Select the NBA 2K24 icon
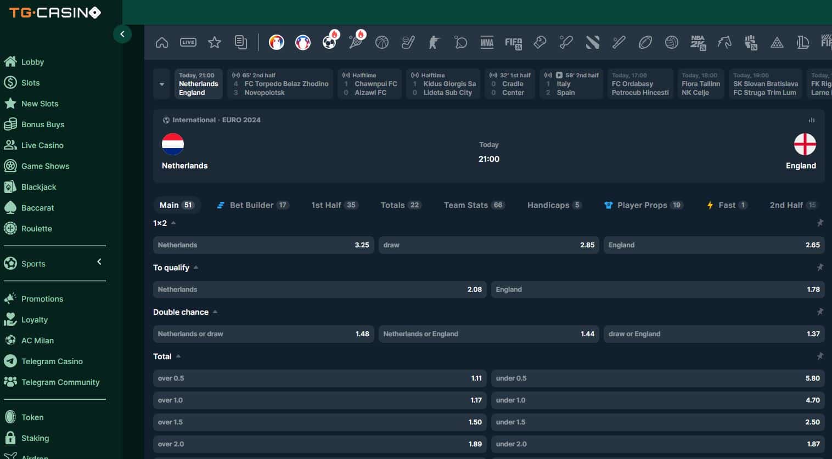The height and width of the screenshot is (459, 832). pyautogui.click(x=698, y=42)
